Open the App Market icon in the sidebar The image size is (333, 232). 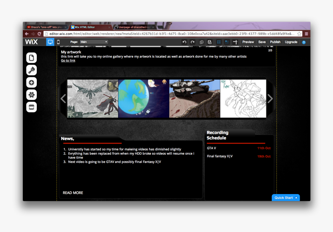(x=31, y=107)
